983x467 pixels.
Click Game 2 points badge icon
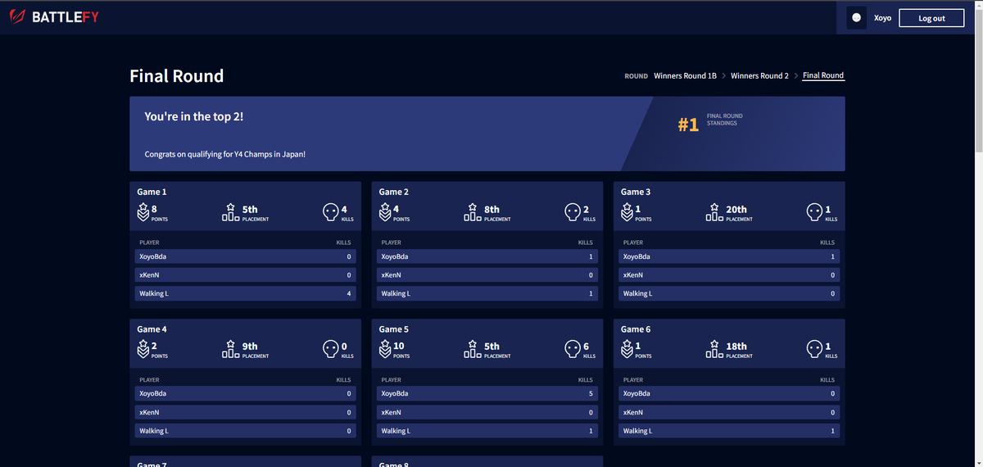[x=385, y=212]
